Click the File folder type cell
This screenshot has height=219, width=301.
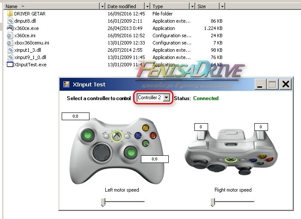coord(163,14)
